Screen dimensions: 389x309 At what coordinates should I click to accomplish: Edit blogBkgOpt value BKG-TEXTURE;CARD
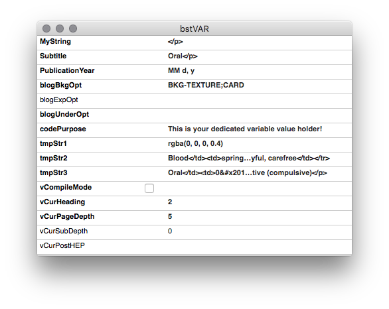(x=206, y=85)
